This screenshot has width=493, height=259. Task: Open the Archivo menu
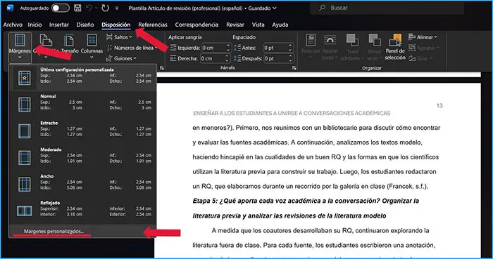[x=13, y=25]
